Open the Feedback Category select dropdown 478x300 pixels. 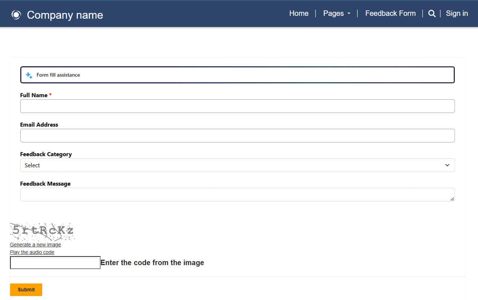pos(238,165)
